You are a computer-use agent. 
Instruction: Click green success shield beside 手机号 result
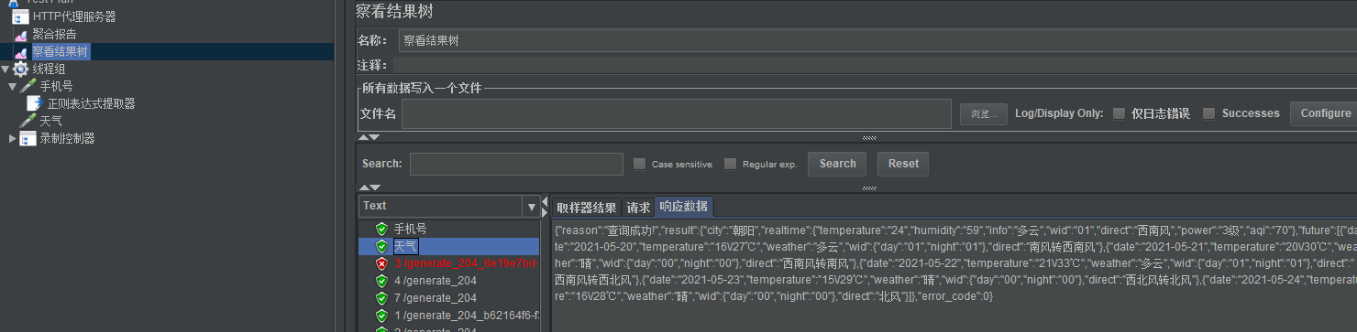coord(381,229)
